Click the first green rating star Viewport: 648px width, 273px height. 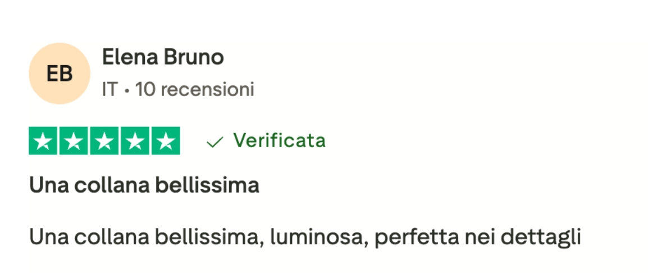pyautogui.click(x=43, y=141)
